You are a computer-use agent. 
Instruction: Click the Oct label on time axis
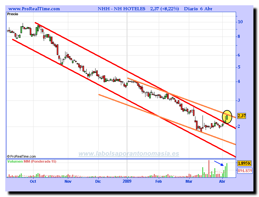33,181
